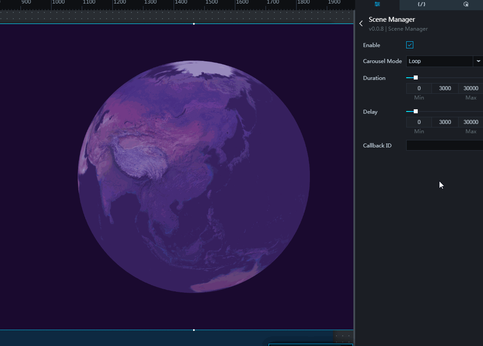Edit the Delay Min value field
Image resolution: width=483 pixels, height=346 pixels.
419,122
